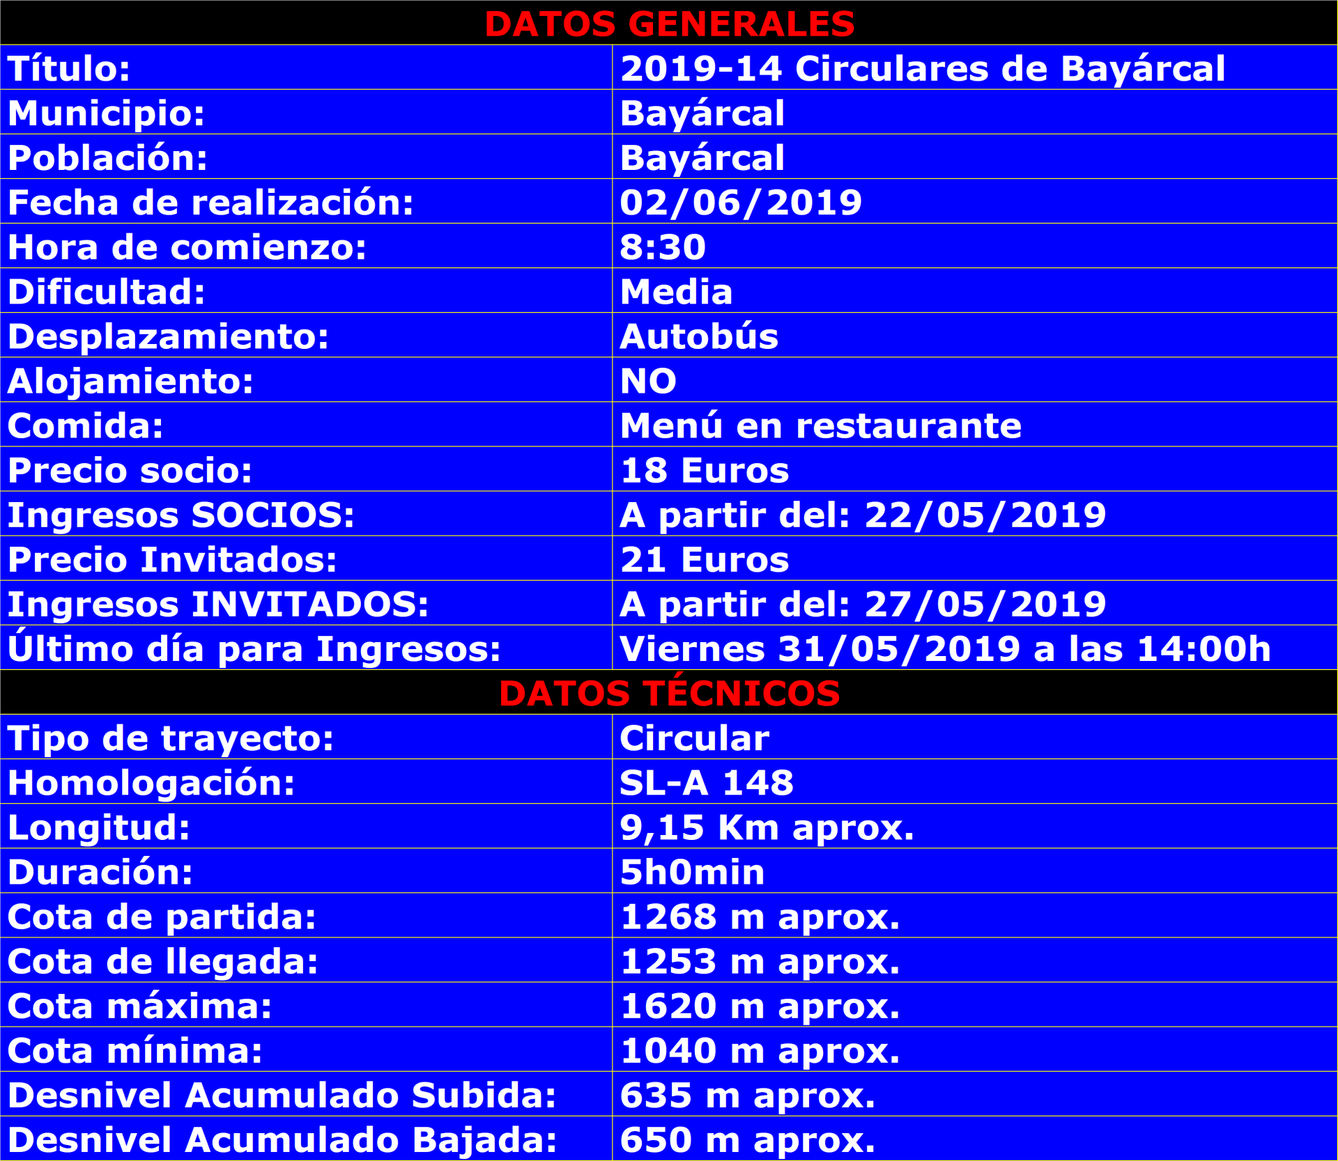Select Alojamiento value NO
This screenshot has height=1161, width=1338.
[647, 380]
